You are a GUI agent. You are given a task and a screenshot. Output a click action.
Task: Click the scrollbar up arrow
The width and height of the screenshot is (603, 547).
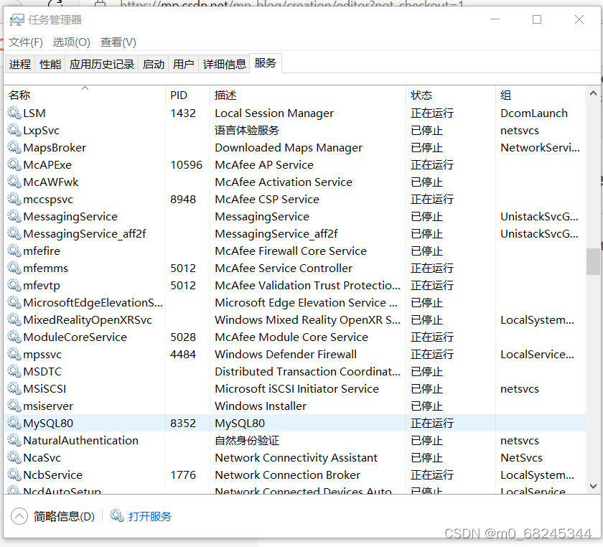point(593,93)
